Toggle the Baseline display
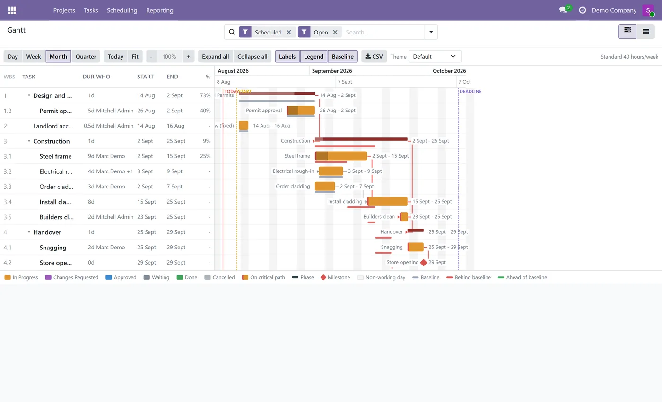The width and height of the screenshot is (662, 402). click(x=343, y=56)
